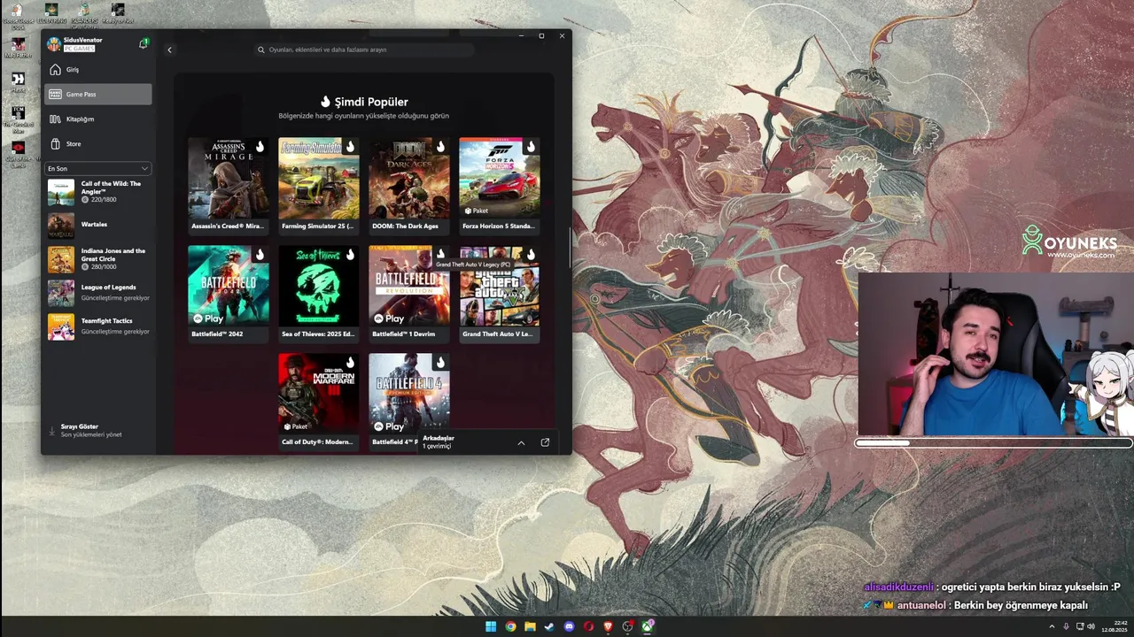Open Giriş home page in sidebar
The height and width of the screenshot is (637, 1134).
tap(98, 69)
